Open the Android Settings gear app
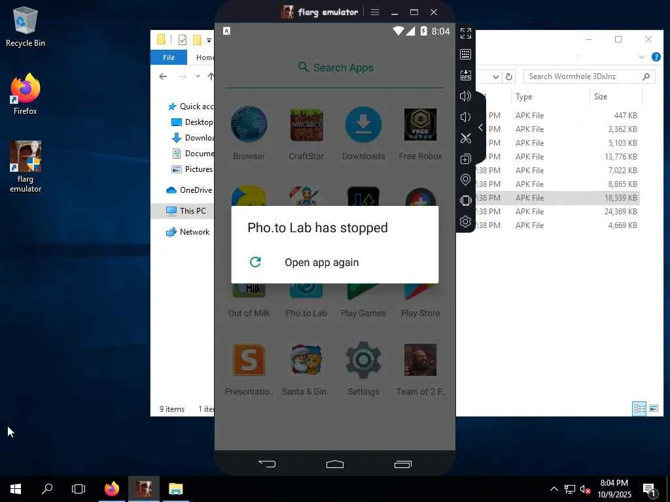 (363, 360)
